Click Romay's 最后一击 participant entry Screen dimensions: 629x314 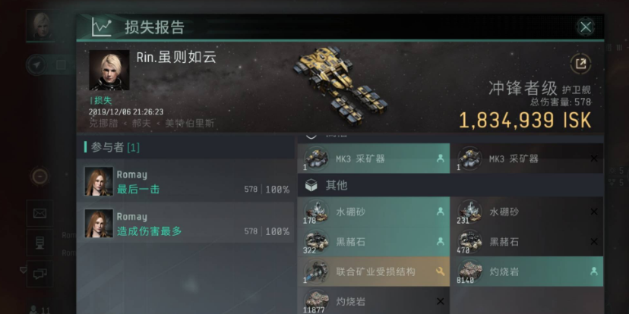[x=185, y=181]
